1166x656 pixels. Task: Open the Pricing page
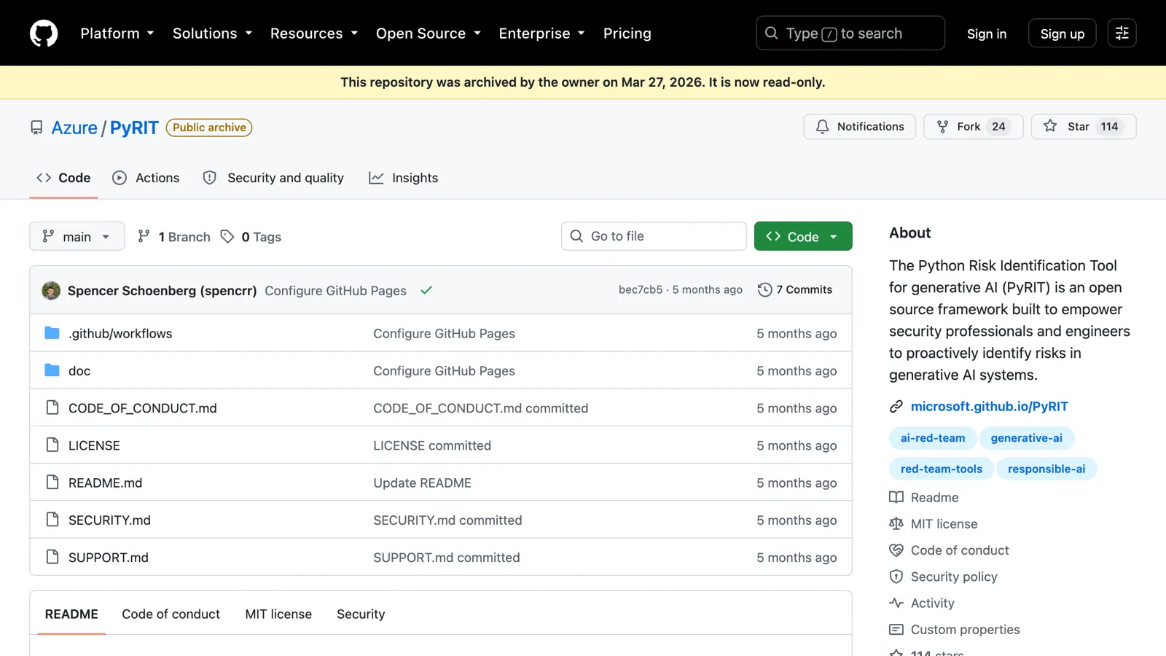click(627, 34)
